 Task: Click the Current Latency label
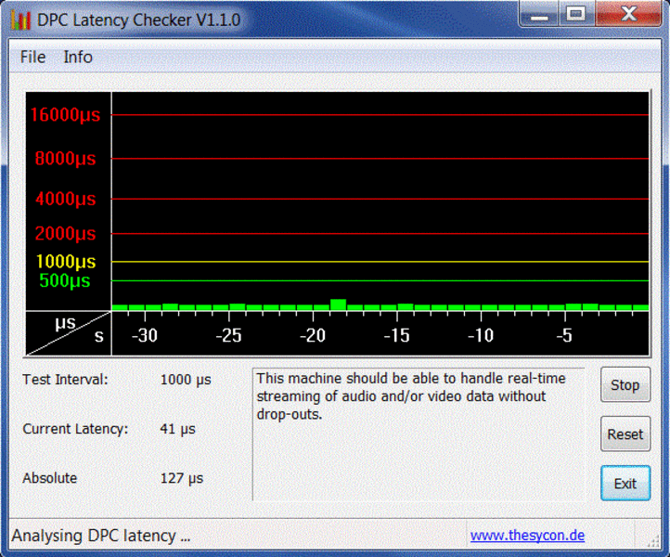[x=75, y=429]
